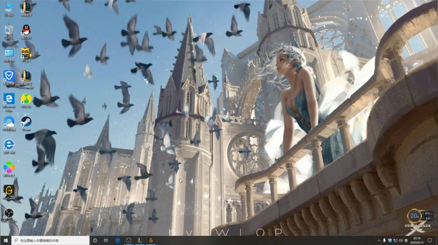Open Task View on the taskbar
The width and height of the screenshot is (438, 245).
point(106,240)
